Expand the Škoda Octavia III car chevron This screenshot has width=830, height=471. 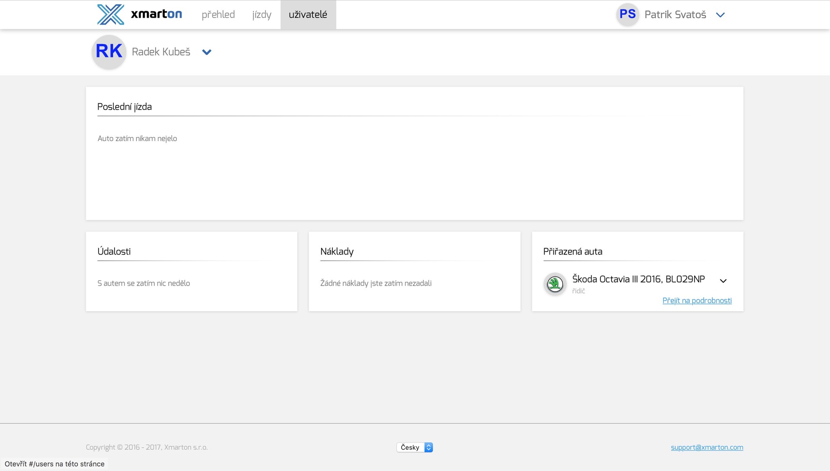723,281
